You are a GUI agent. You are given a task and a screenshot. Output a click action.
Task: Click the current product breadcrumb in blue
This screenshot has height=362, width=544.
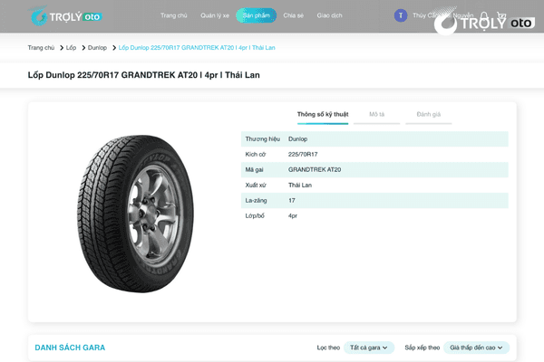click(197, 47)
